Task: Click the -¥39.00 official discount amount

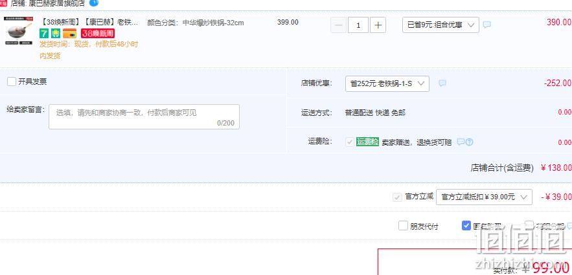Action: pyautogui.click(x=556, y=197)
